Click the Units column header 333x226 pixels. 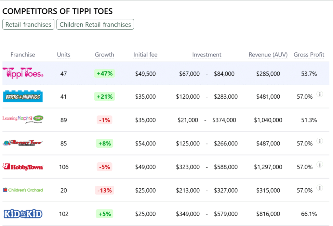[63, 55]
